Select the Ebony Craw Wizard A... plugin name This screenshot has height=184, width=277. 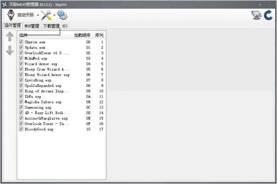pyautogui.click(x=47, y=69)
